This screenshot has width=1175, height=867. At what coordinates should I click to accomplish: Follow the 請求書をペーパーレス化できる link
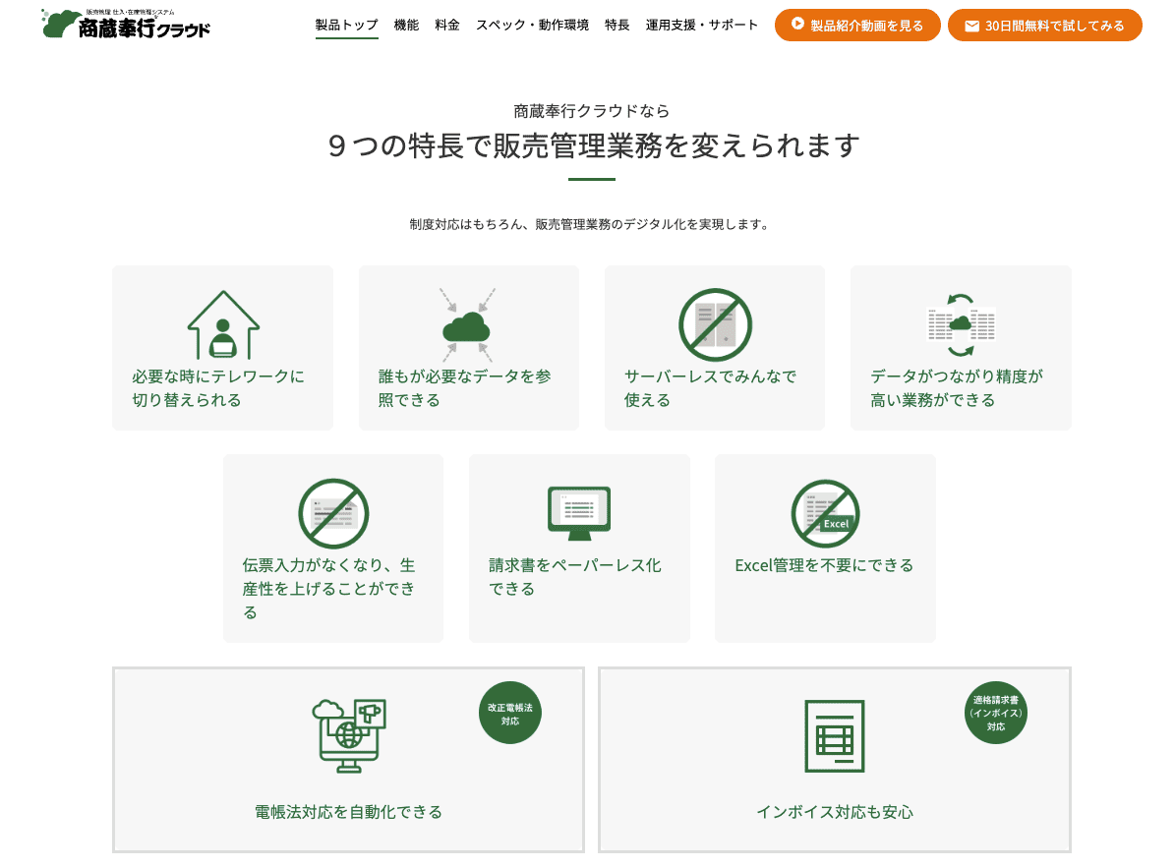click(x=579, y=549)
